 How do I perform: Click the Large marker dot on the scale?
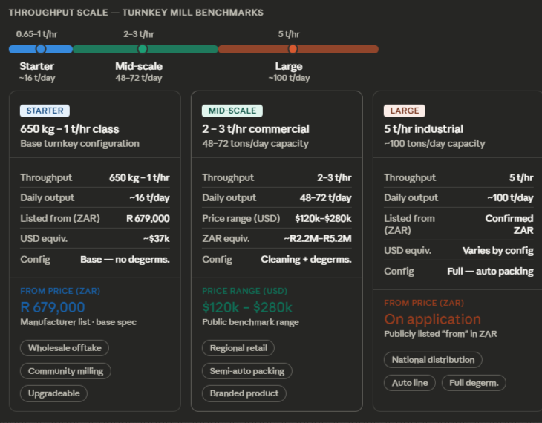[x=293, y=49]
